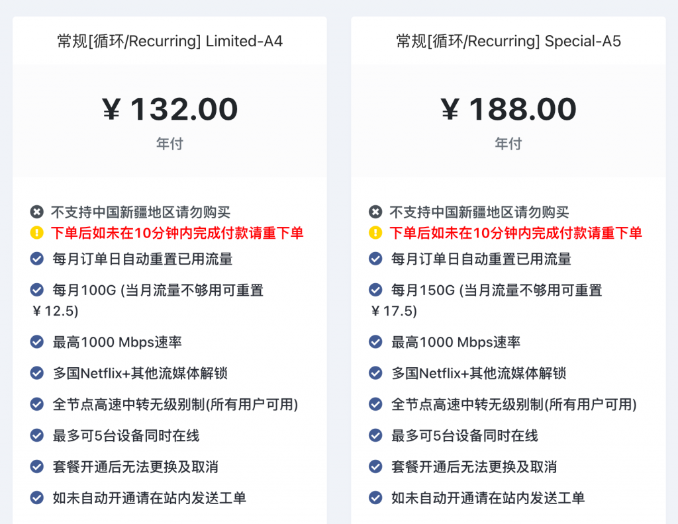Click yellow warning icon in Limited-A4 card
The width and height of the screenshot is (678, 524).
[x=37, y=233]
